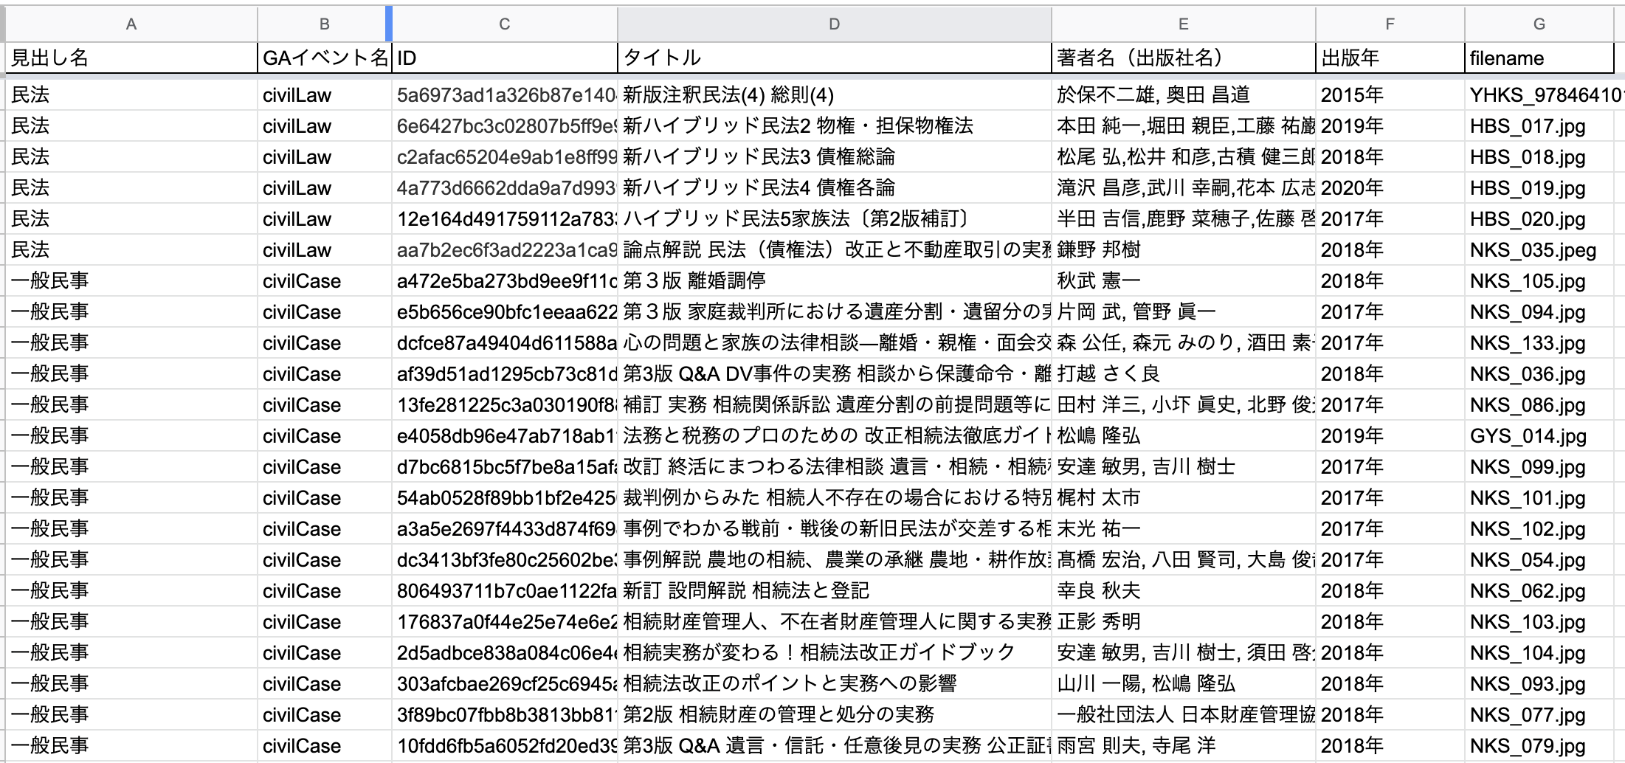Select the title cell 第３版 離婚調停

(x=834, y=281)
